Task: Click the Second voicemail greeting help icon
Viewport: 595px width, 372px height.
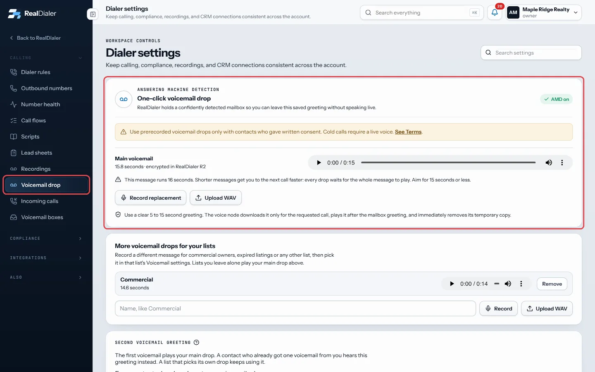Action: [197, 342]
